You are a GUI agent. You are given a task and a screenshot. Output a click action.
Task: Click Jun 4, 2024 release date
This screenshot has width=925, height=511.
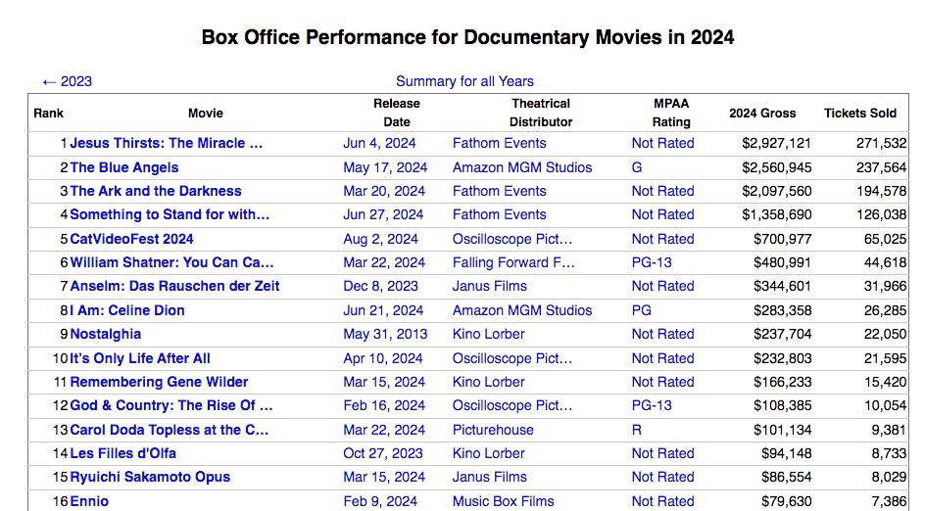(x=379, y=143)
